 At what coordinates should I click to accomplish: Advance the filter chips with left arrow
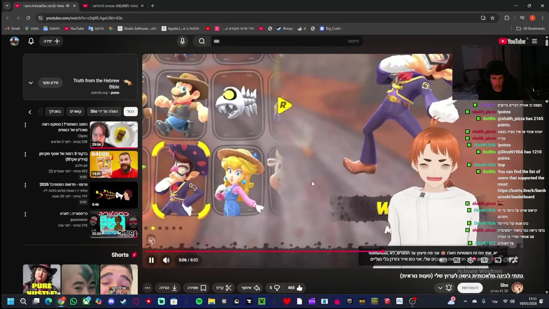point(30,112)
